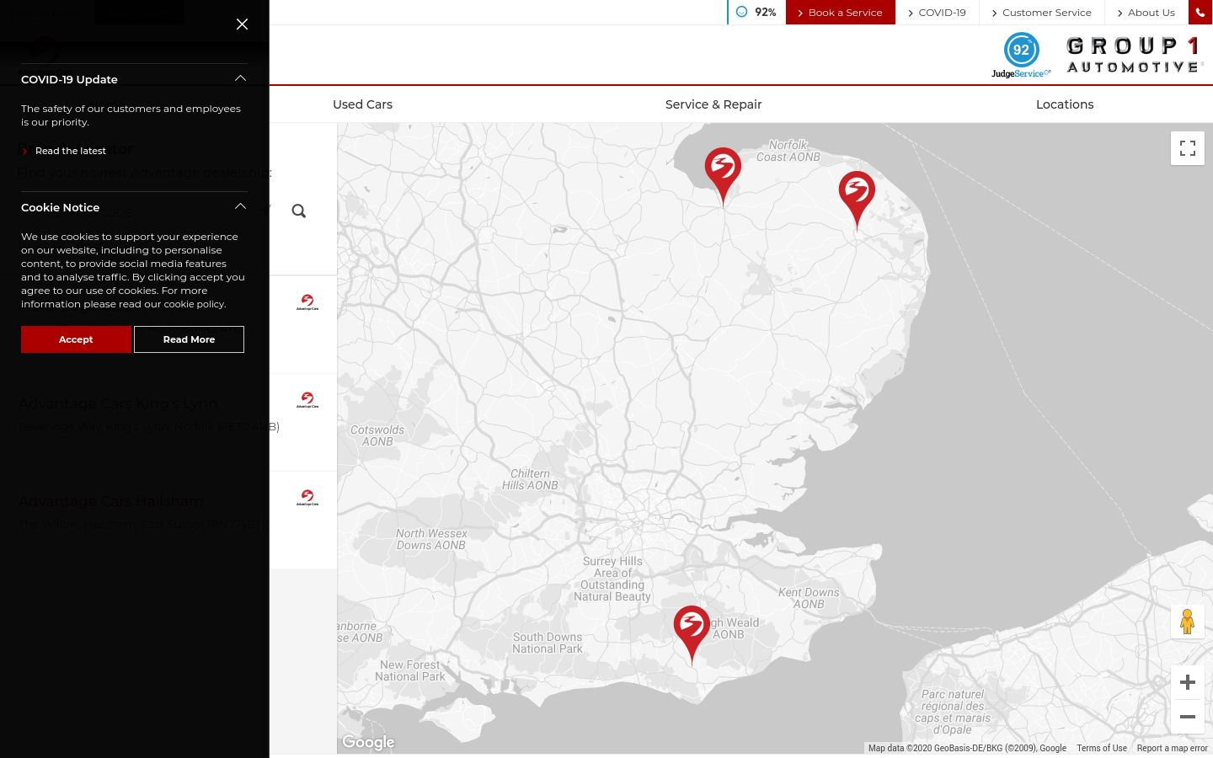The width and height of the screenshot is (1213, 758).
Task: Click the Hailsham map marker near High Weald
Action: pyautogui.click(x=692, y=635)
